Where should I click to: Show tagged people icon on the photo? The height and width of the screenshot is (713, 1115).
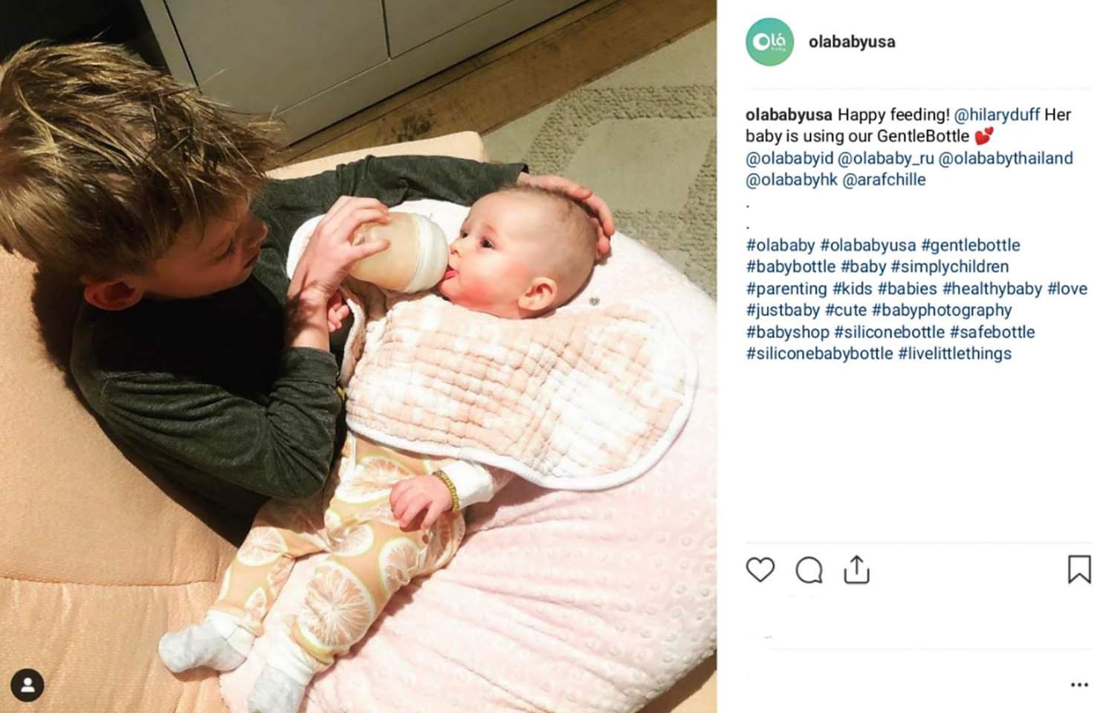(28, 686)
